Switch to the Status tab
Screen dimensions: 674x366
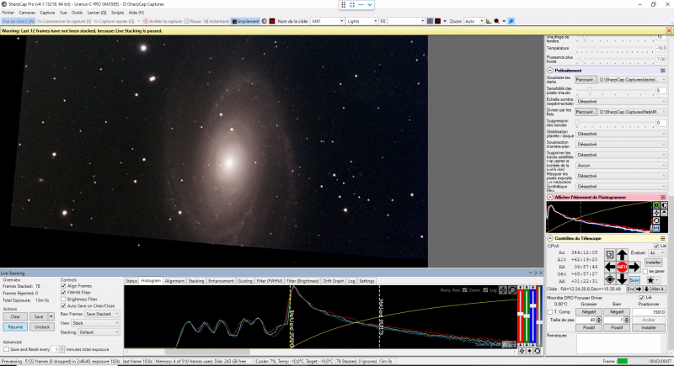(131, 281)
